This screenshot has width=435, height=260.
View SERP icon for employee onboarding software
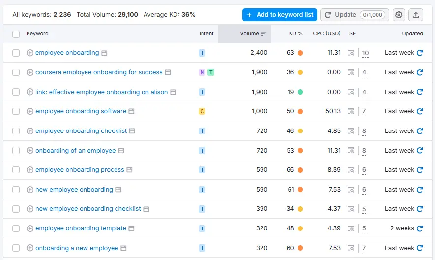(350, 111)
